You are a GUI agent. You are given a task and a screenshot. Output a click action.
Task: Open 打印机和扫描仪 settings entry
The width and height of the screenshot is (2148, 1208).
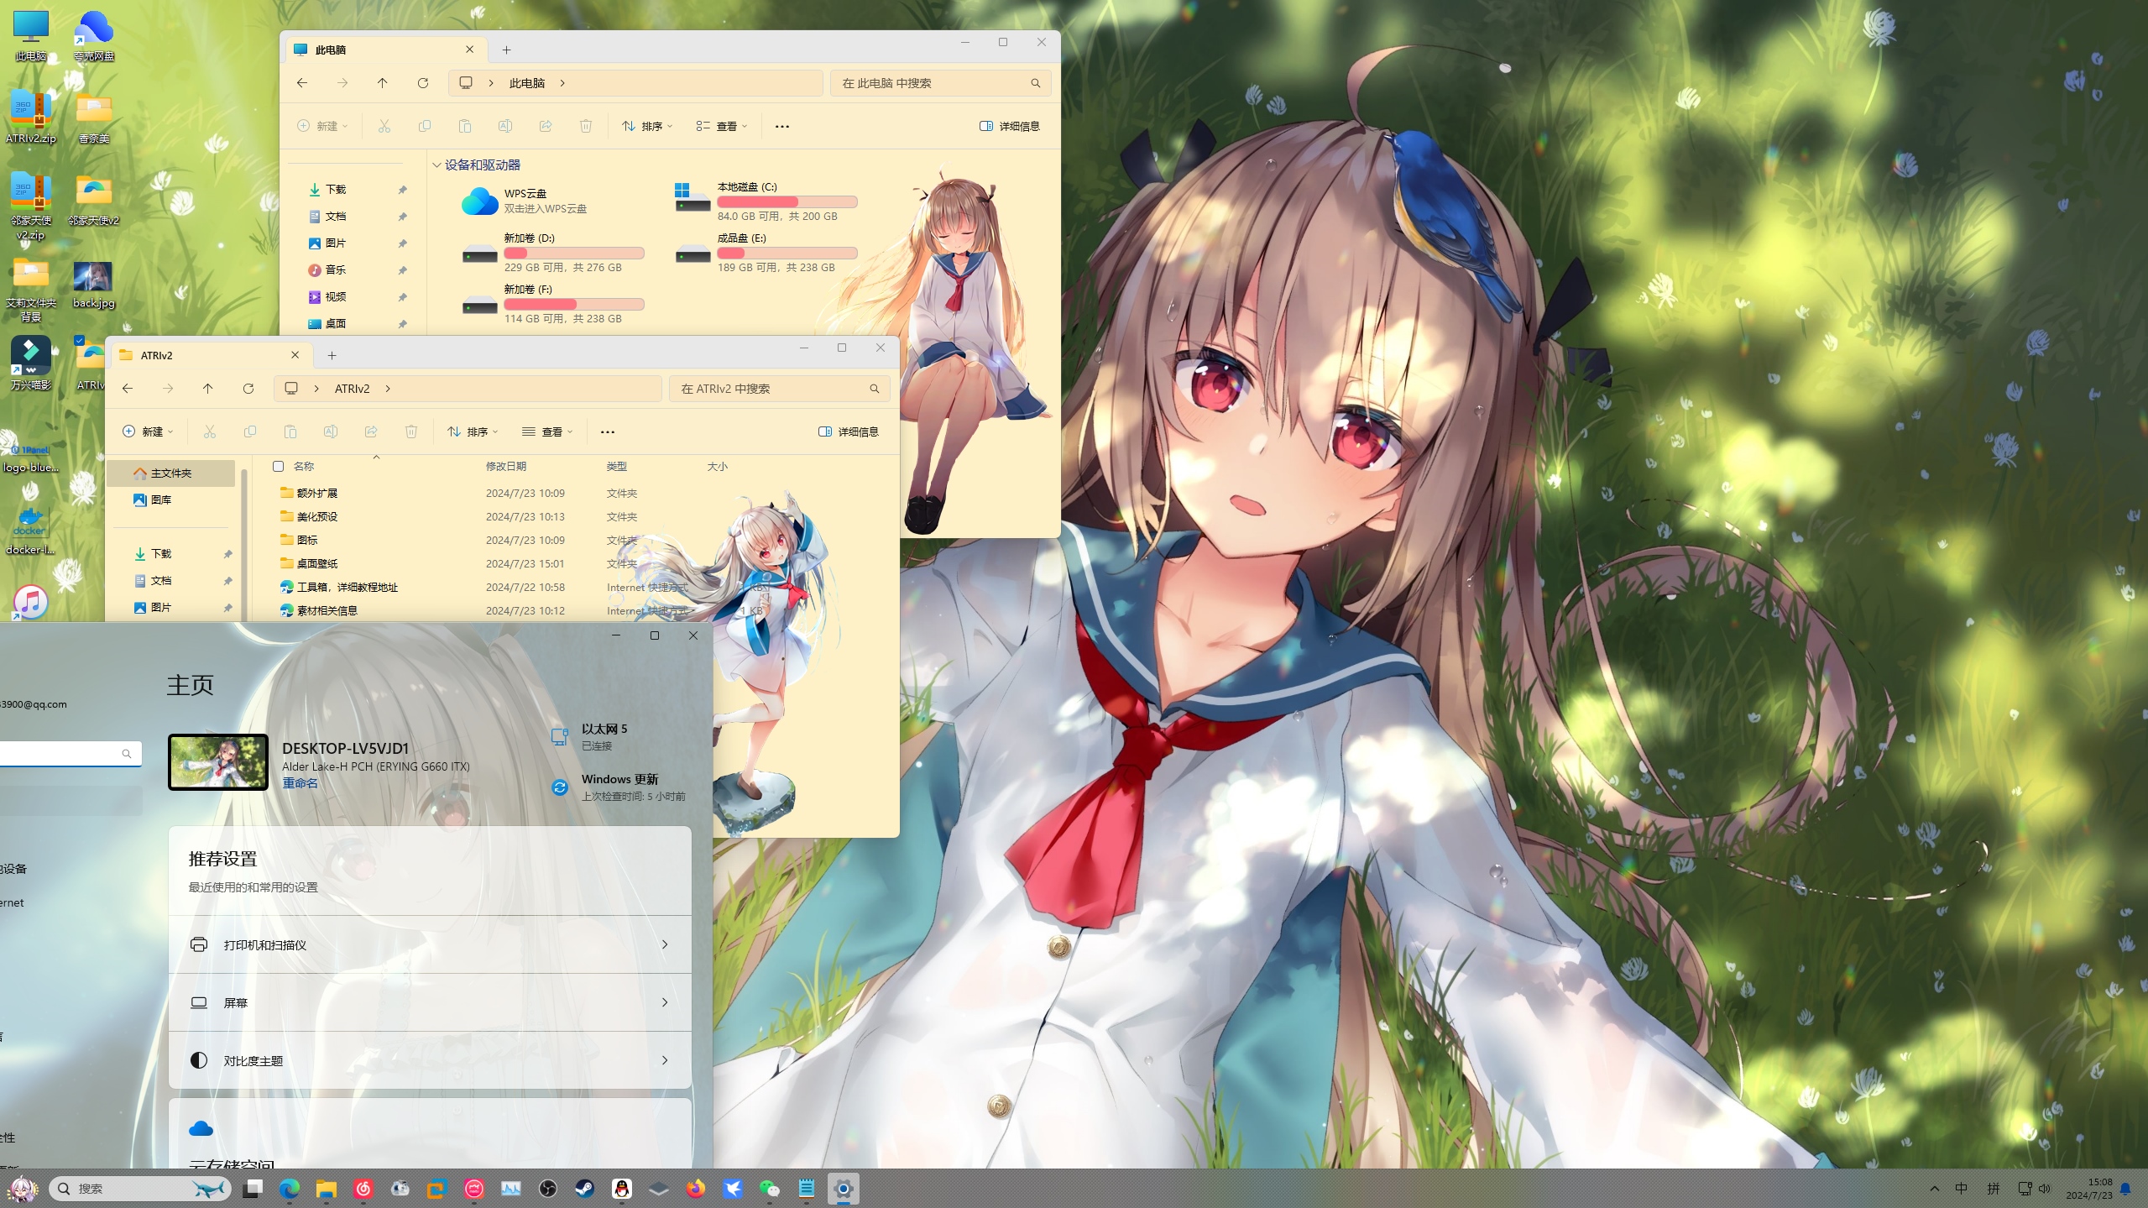point(430,945)
